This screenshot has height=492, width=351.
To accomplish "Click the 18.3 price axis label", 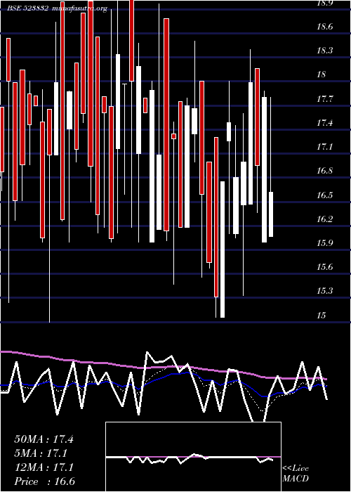I will pos(324,51).
